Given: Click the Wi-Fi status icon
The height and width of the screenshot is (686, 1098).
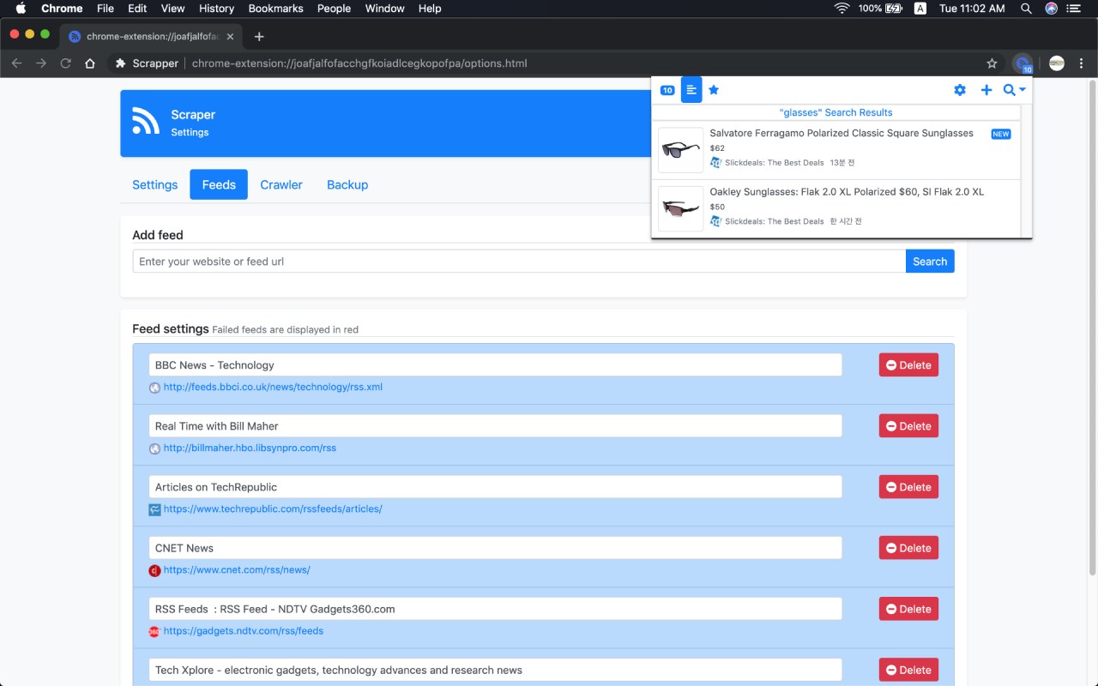Looking at the screenshot, I should (842, 9).
